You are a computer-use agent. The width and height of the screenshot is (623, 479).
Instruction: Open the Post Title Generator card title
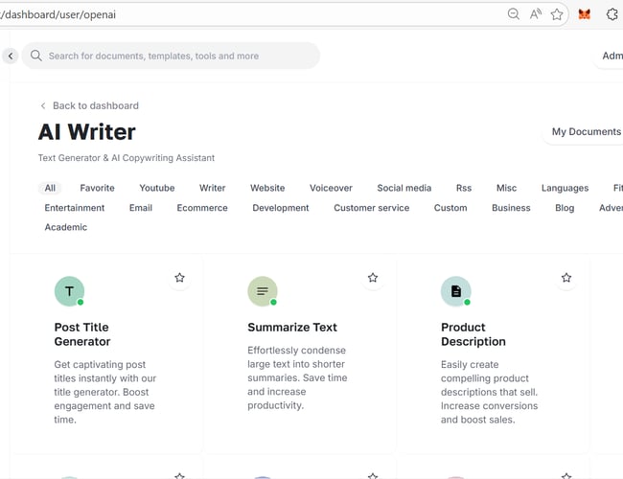pyautogui.click(x=82, y=334)
